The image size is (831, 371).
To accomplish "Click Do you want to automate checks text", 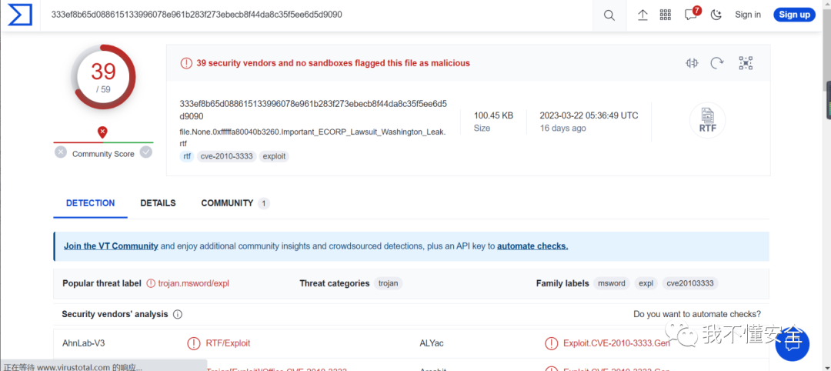I will click(697, 314).
